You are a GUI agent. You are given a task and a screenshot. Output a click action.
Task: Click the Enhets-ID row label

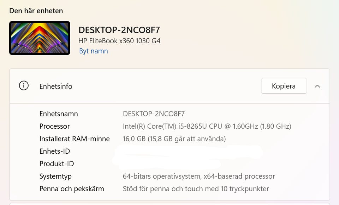pos(55,151)
